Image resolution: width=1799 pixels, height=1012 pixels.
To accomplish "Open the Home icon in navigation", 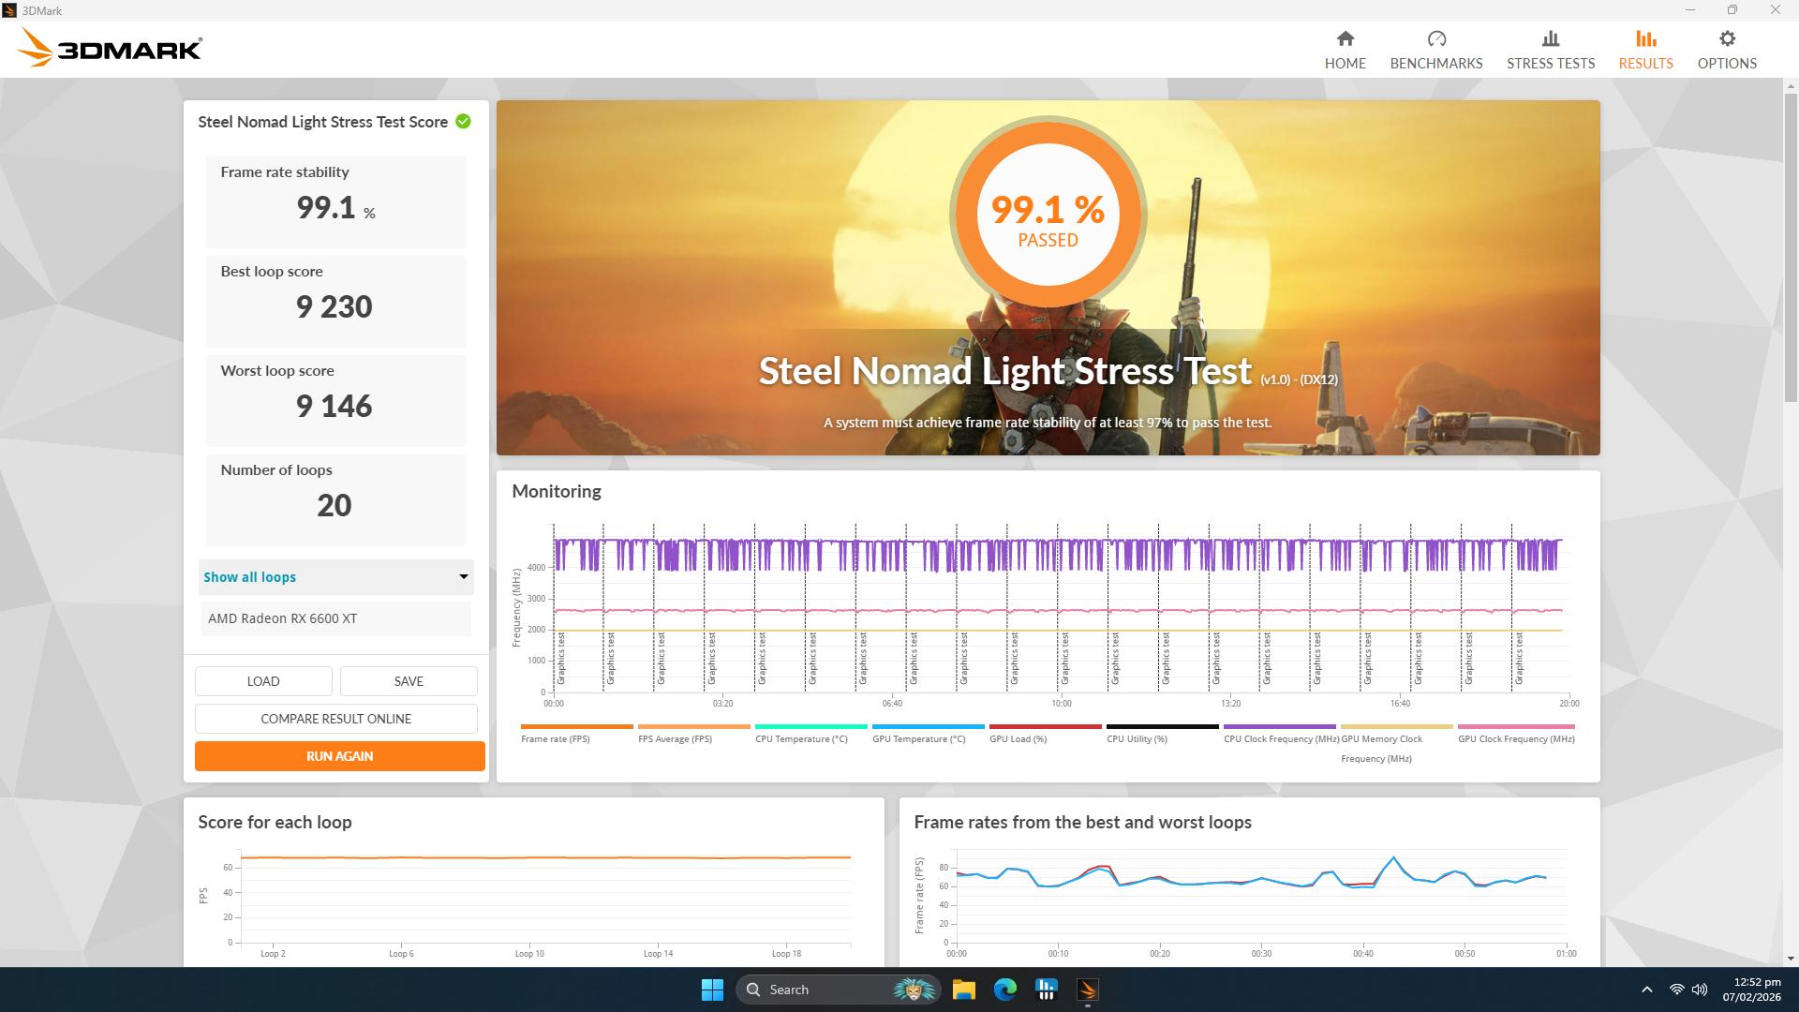I will click(x=1345, y=38).
